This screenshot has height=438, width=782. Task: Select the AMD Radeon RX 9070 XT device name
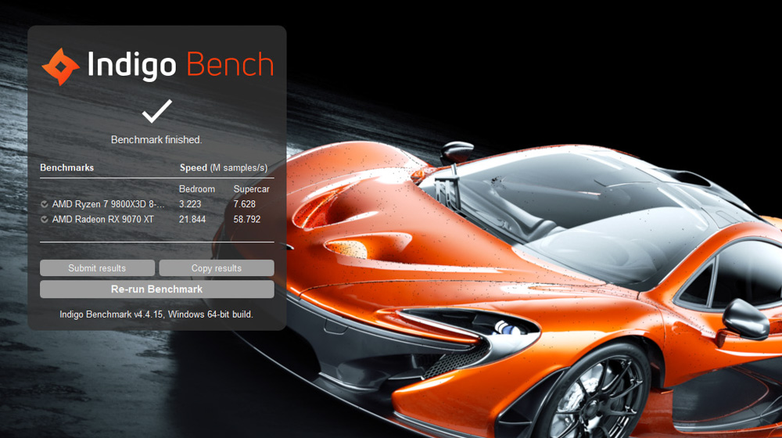point(102,220)
